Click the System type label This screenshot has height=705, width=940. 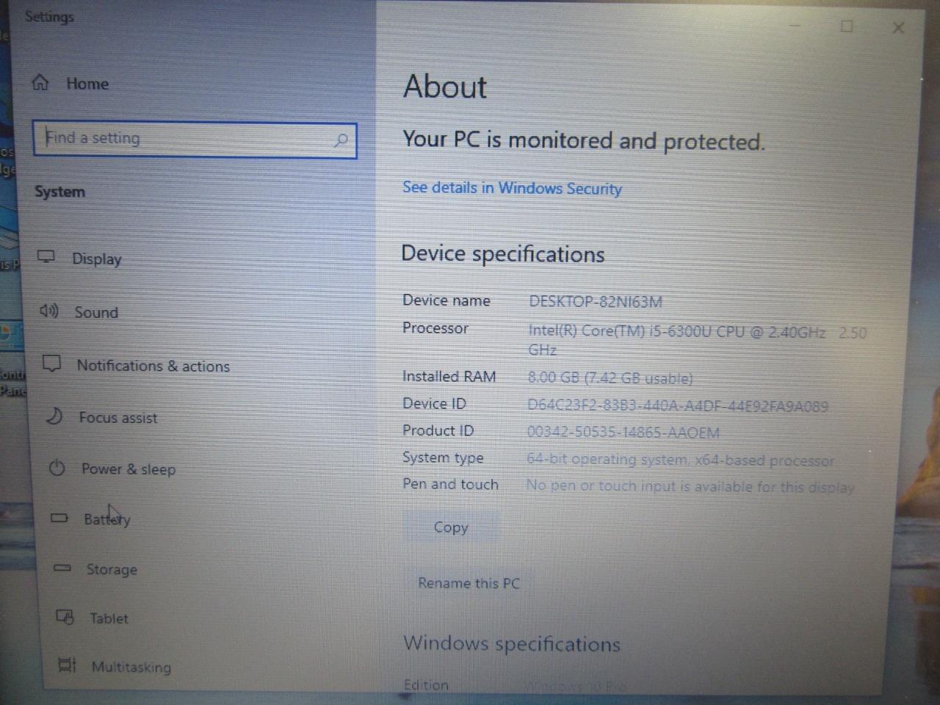pyautogui.click(x=443, y=458)
